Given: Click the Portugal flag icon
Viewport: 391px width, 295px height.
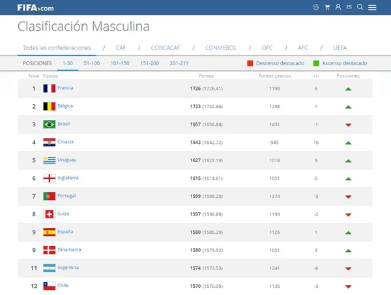Looking at the screenshot, I should (49, 196).
